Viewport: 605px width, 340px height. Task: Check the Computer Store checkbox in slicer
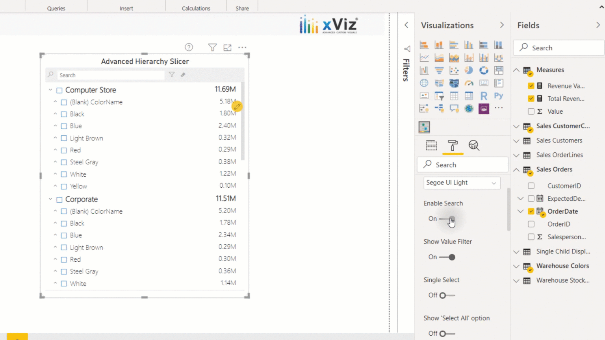[x=59, y=90]
